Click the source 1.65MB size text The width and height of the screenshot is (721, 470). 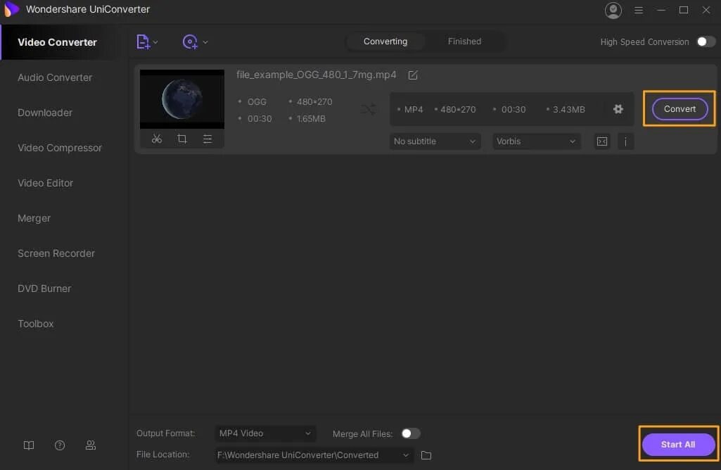(x=311, y=119)
